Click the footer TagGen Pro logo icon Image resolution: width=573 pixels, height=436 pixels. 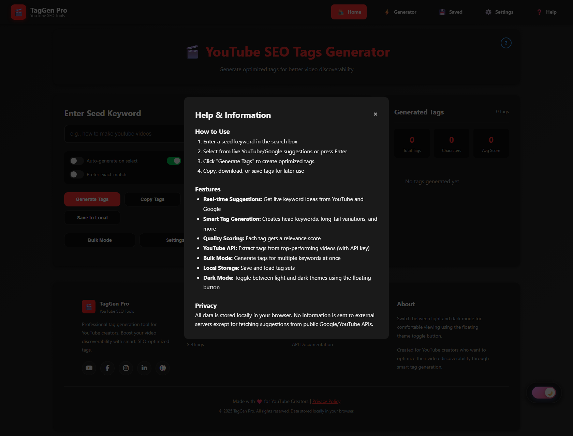(x=89, y=307)
